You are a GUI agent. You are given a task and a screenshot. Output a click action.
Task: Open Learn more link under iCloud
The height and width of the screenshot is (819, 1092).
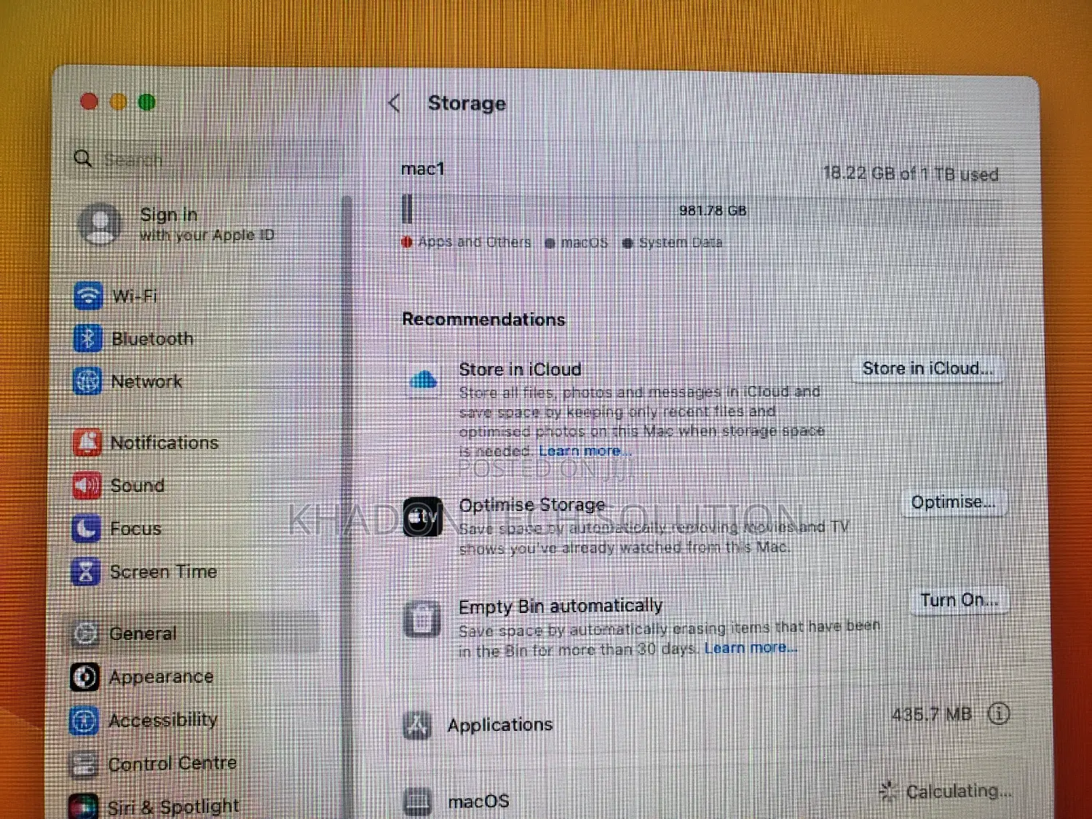pyautogui.click(x=585, y=451)
